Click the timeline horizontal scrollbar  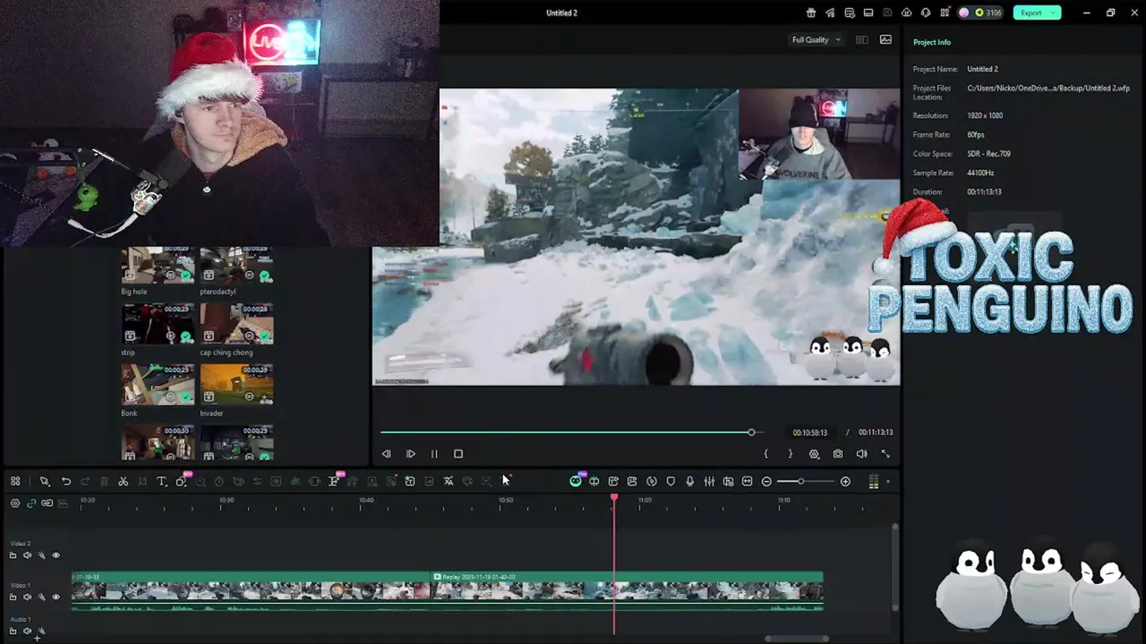pyautogui.click(x=796, y=639)
